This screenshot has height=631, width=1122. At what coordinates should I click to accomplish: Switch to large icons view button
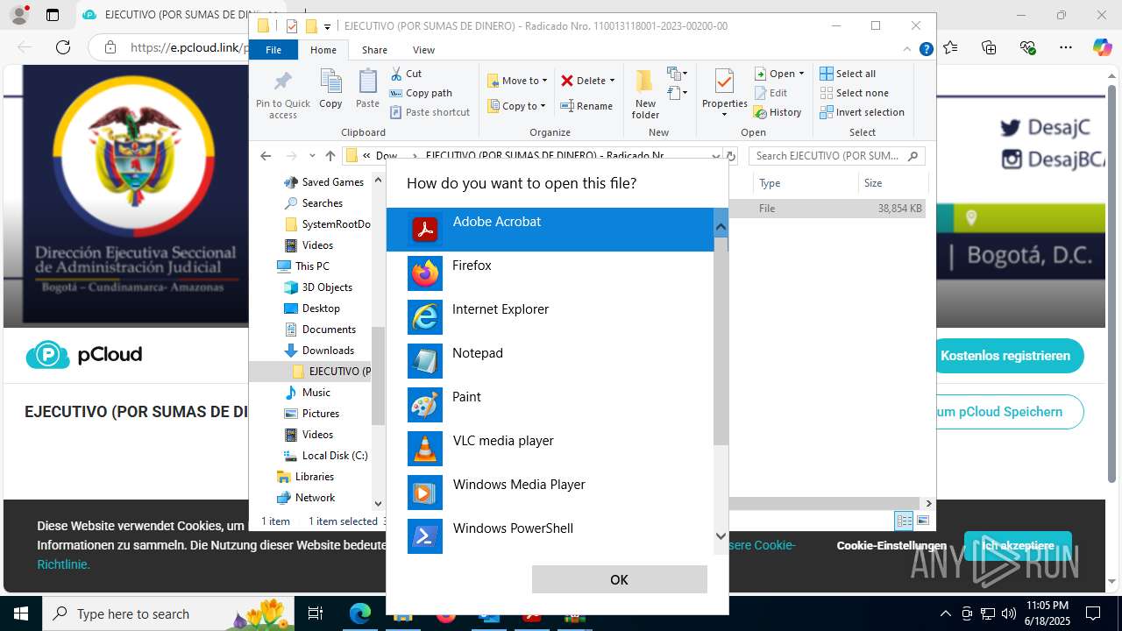pos(922,521)
